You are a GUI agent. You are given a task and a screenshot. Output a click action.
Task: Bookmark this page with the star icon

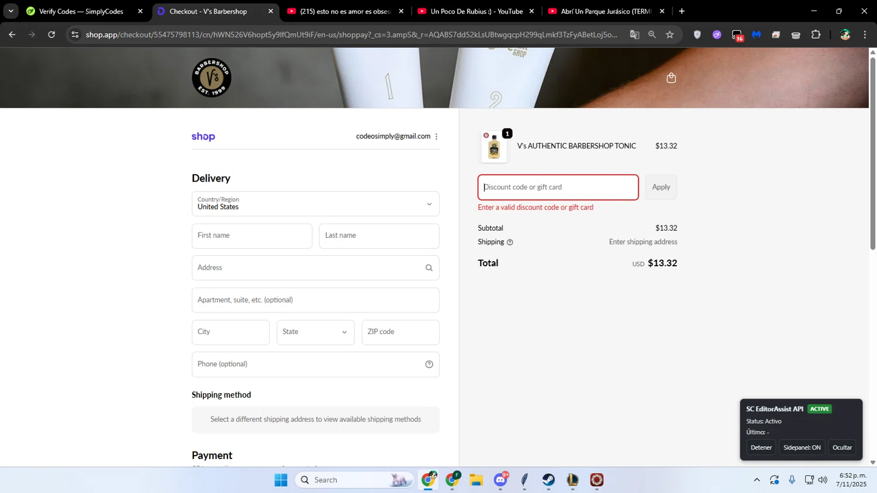point(670,34)
